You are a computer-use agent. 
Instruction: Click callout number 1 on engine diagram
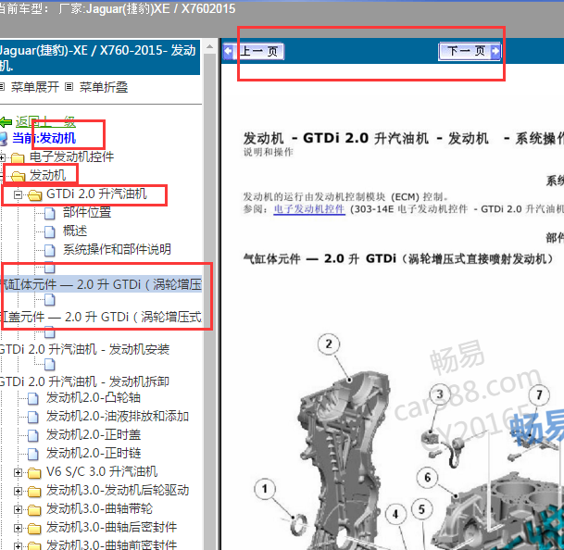pyautogui.click(x=265, y=489)
